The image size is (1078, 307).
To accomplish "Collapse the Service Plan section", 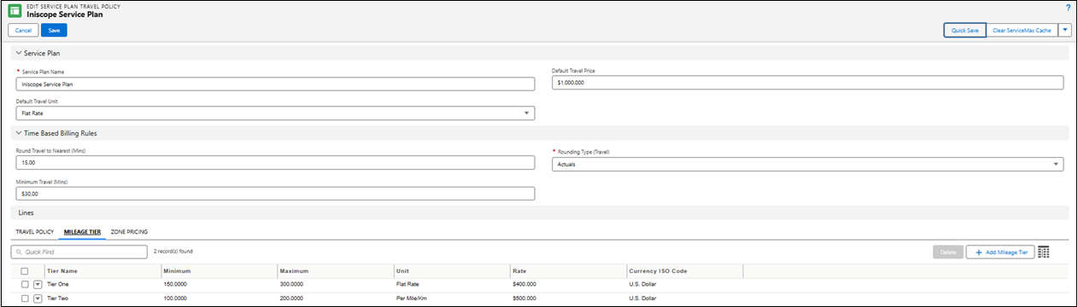I will pos(19,53).
